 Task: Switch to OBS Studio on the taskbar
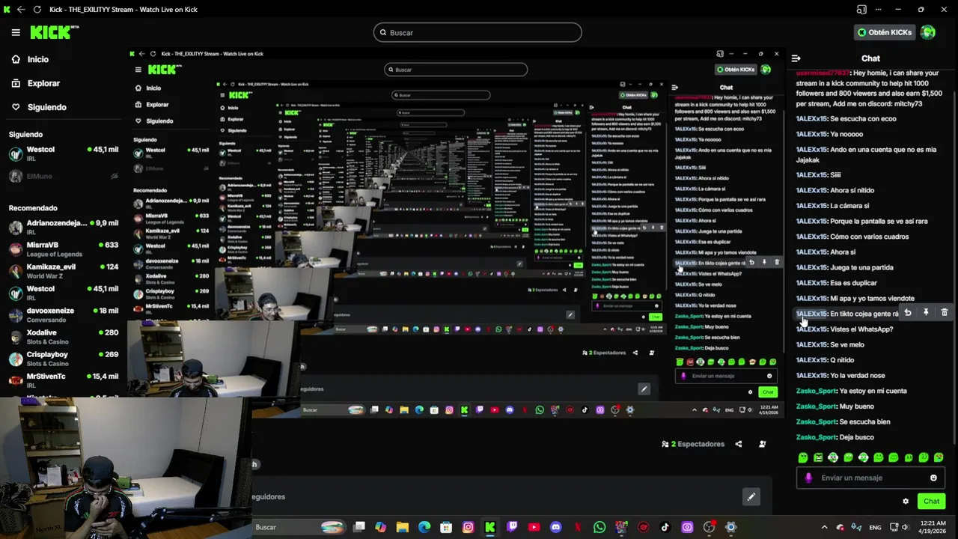710,527
